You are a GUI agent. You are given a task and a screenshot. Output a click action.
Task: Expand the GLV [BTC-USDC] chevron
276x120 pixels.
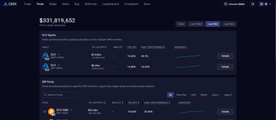59,65
